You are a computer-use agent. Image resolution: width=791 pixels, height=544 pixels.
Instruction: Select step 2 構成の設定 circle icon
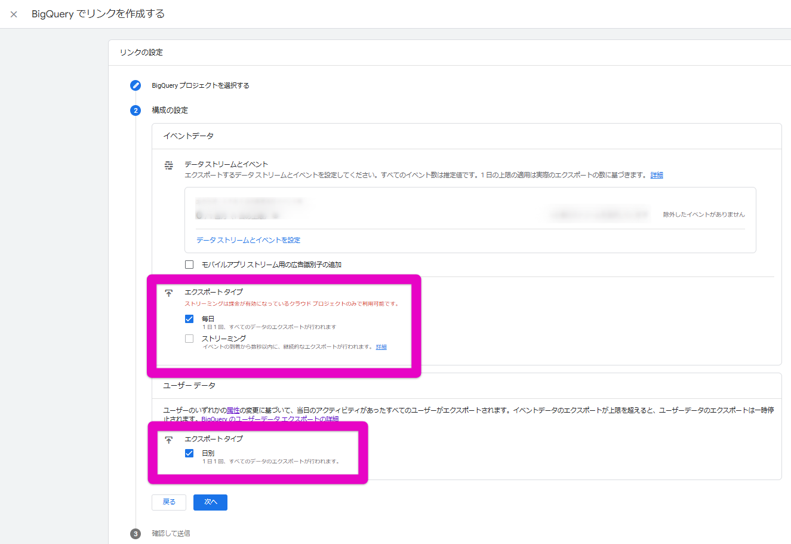click(136, 110)
